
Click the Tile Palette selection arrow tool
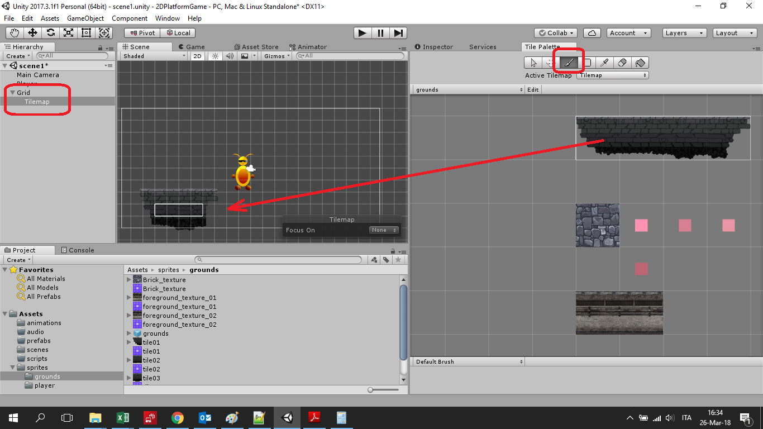533,63
